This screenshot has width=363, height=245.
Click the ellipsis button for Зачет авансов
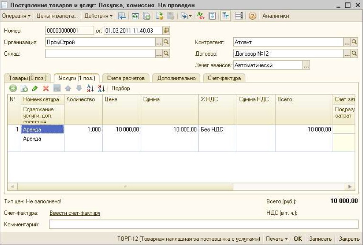pos(306,65)
